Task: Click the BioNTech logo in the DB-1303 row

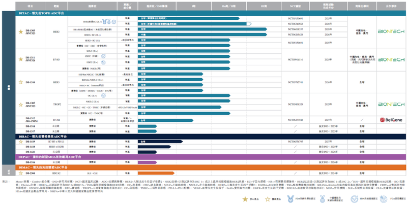Action: coord(388,31)
